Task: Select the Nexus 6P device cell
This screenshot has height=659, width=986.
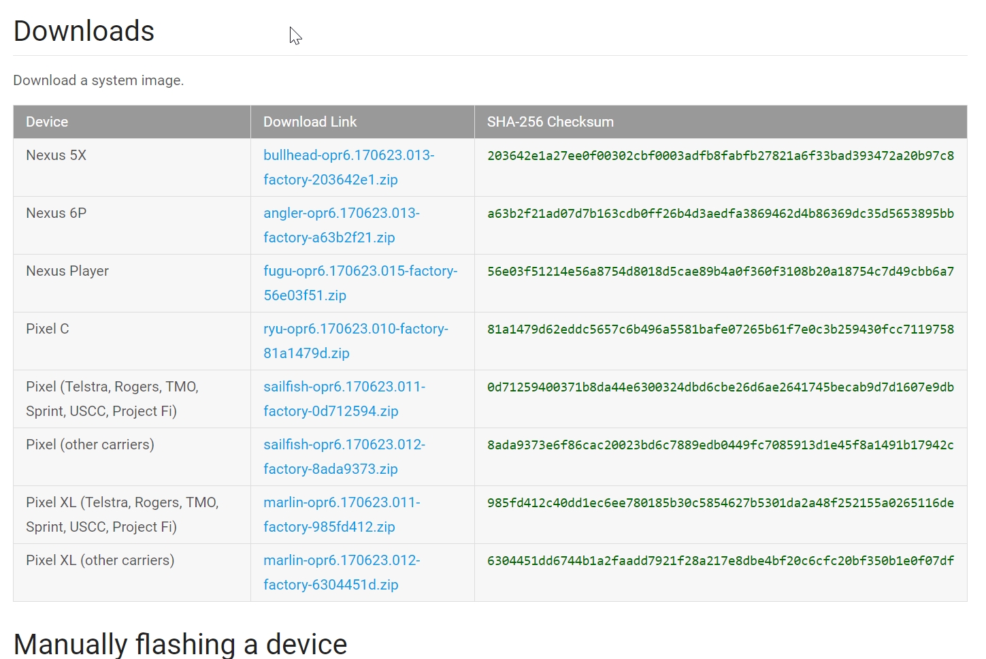Action: click(x=132, y=225)
